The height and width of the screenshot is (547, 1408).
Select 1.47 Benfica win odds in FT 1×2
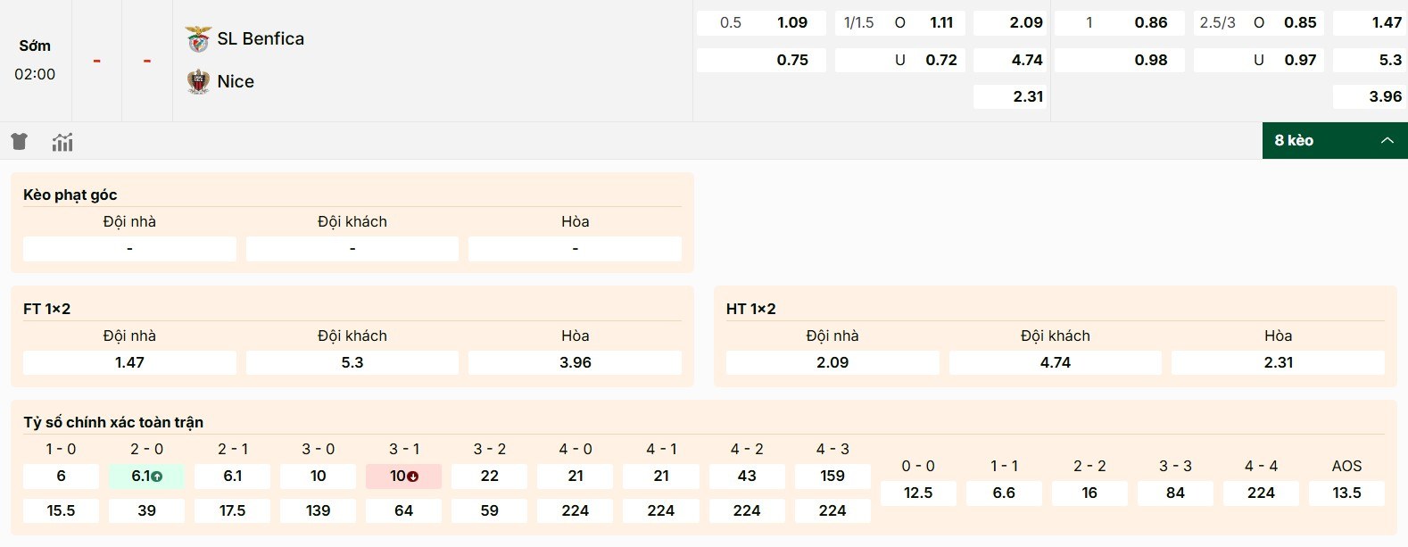[129, 362]
